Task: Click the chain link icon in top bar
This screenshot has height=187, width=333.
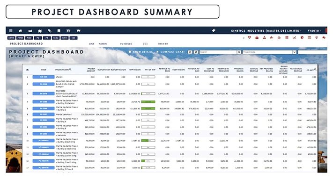Action: coord(50,30)
